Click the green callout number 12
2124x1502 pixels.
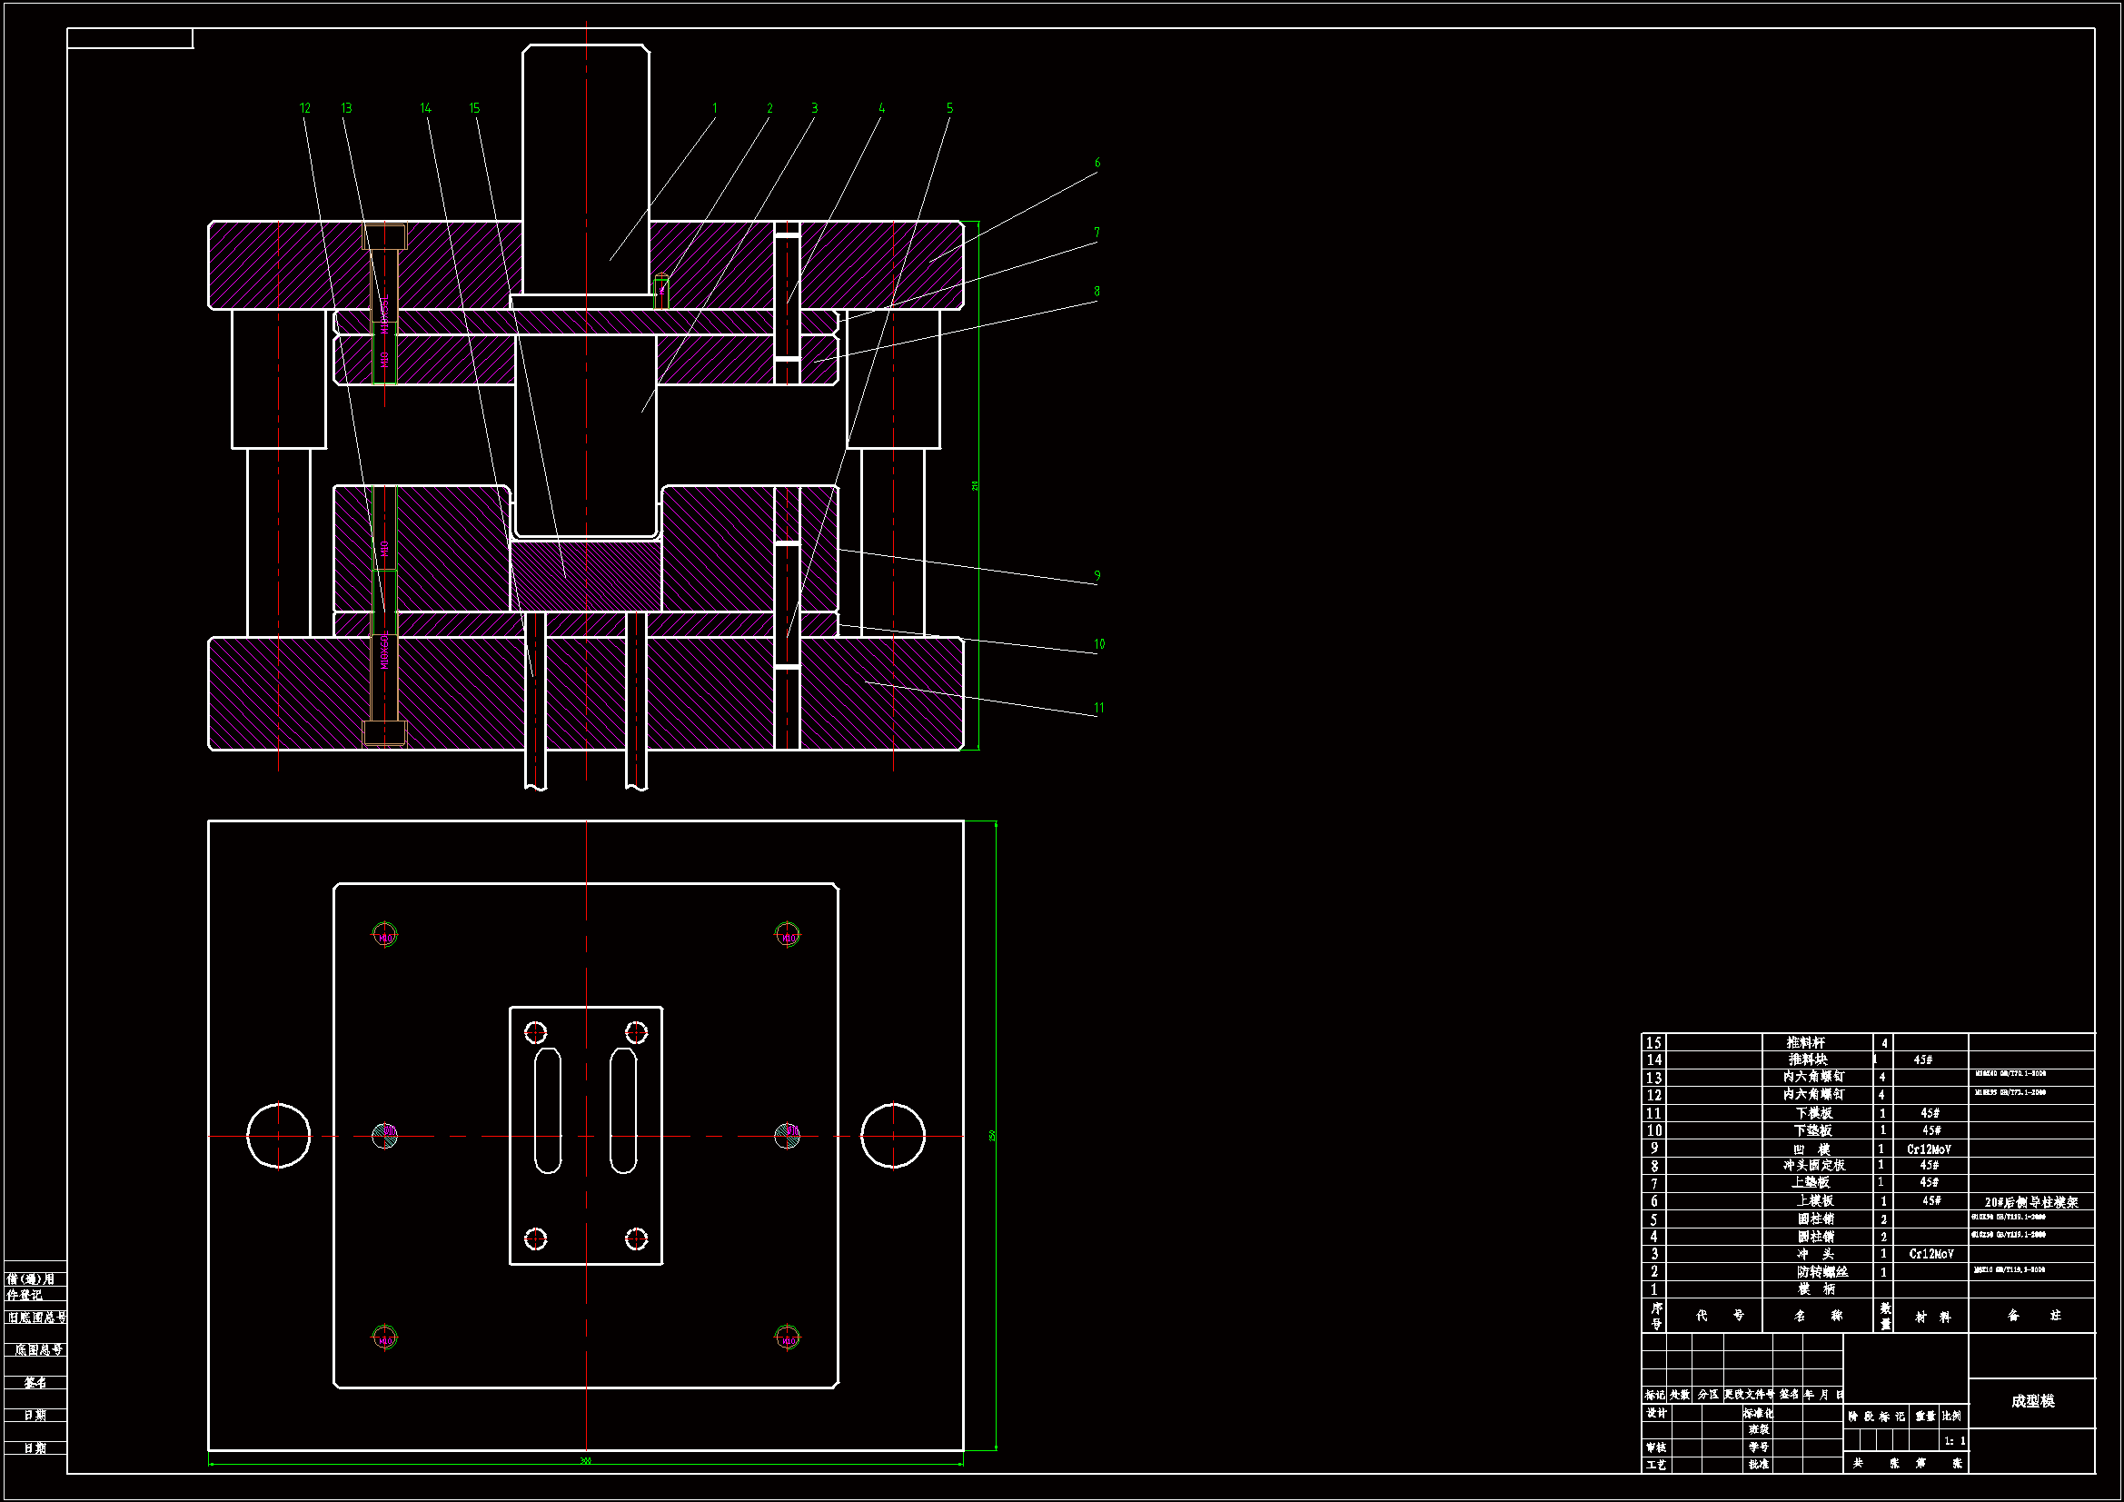click(x=305, y=108)
